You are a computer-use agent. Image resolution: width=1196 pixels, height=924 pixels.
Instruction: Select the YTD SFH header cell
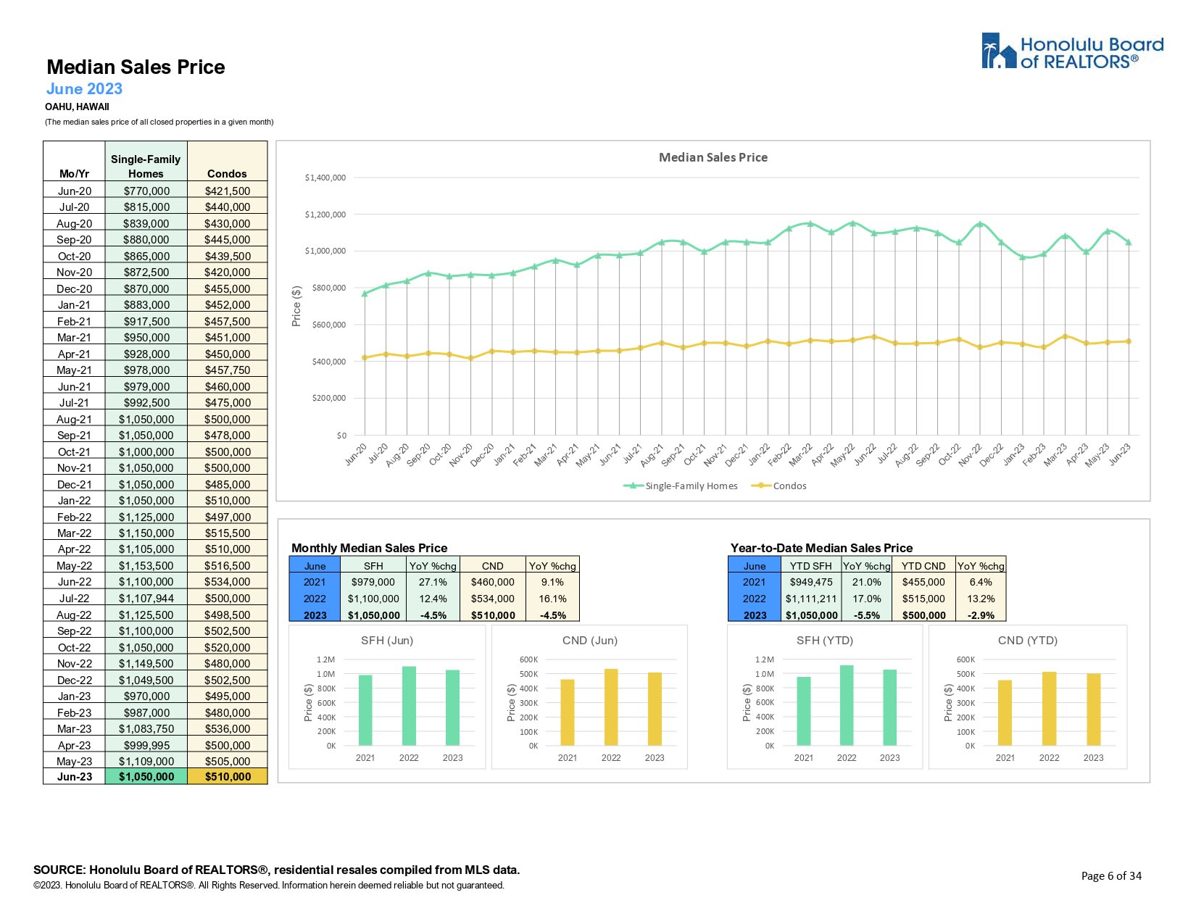point(811,565)
